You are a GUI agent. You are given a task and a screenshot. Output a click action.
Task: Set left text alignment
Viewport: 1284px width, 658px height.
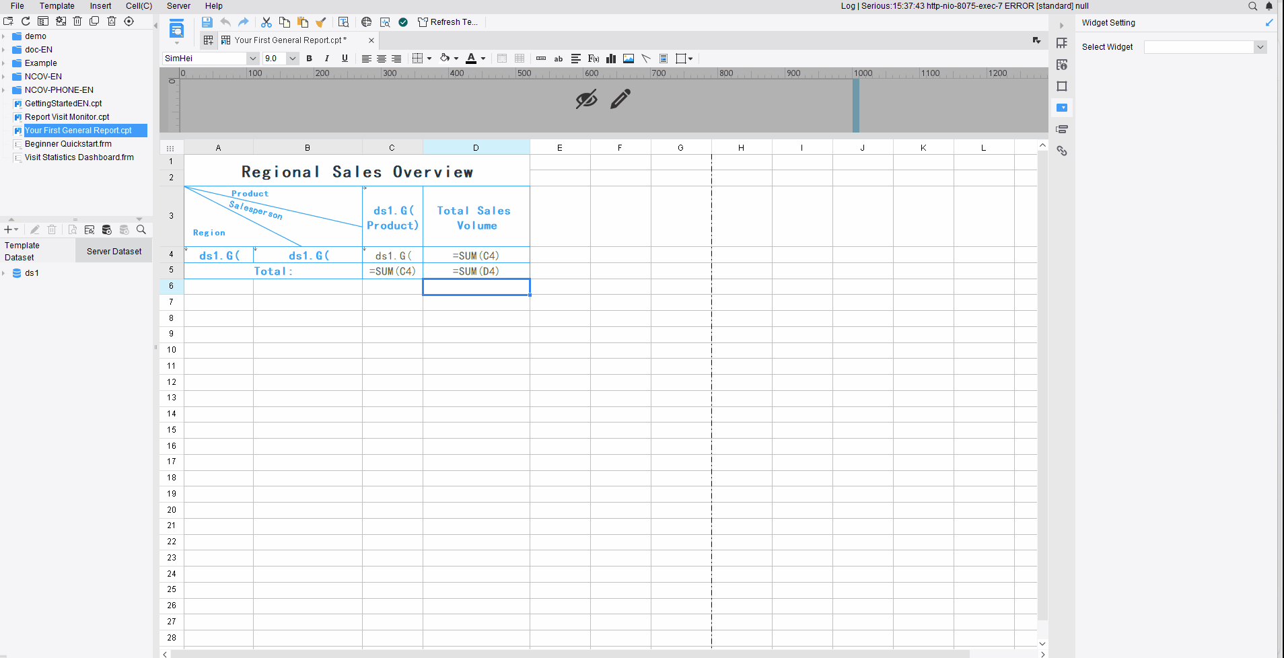click(366, 59)
